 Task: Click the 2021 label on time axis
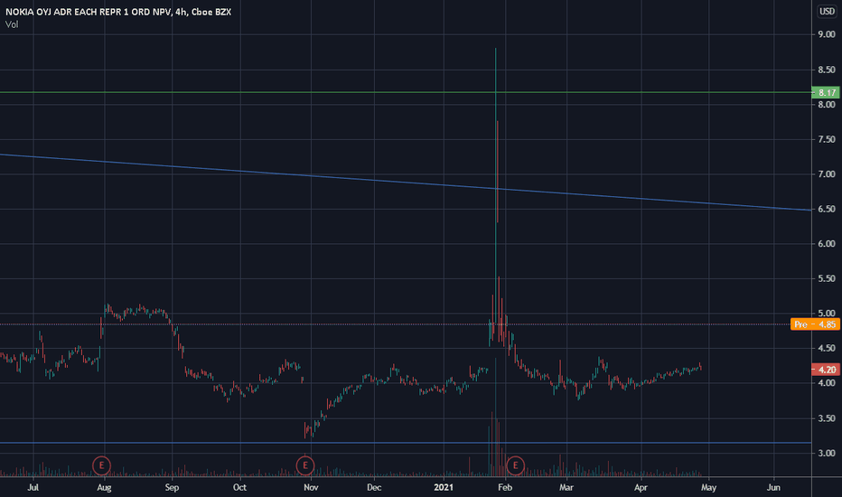tap(444, 487)
